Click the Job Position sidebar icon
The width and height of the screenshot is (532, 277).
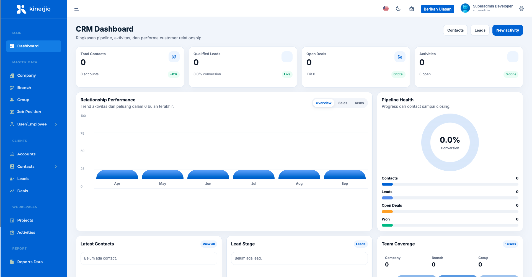click(12, 112)
